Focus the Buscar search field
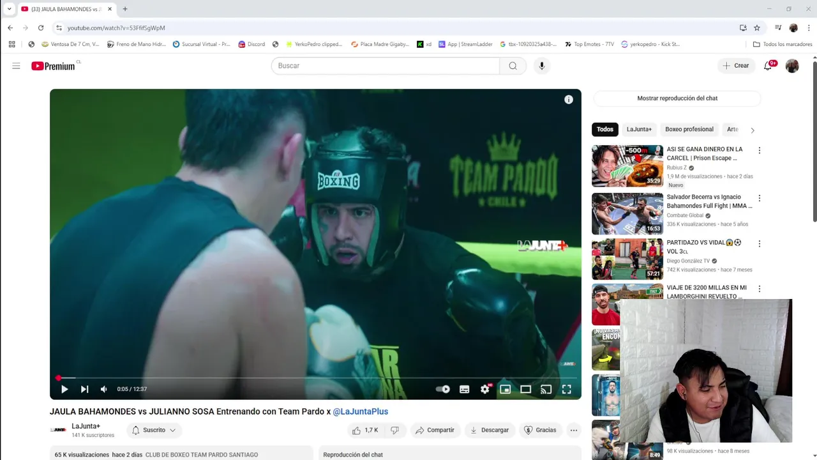This screenshot has height=460, width=817. click(385, 66)
